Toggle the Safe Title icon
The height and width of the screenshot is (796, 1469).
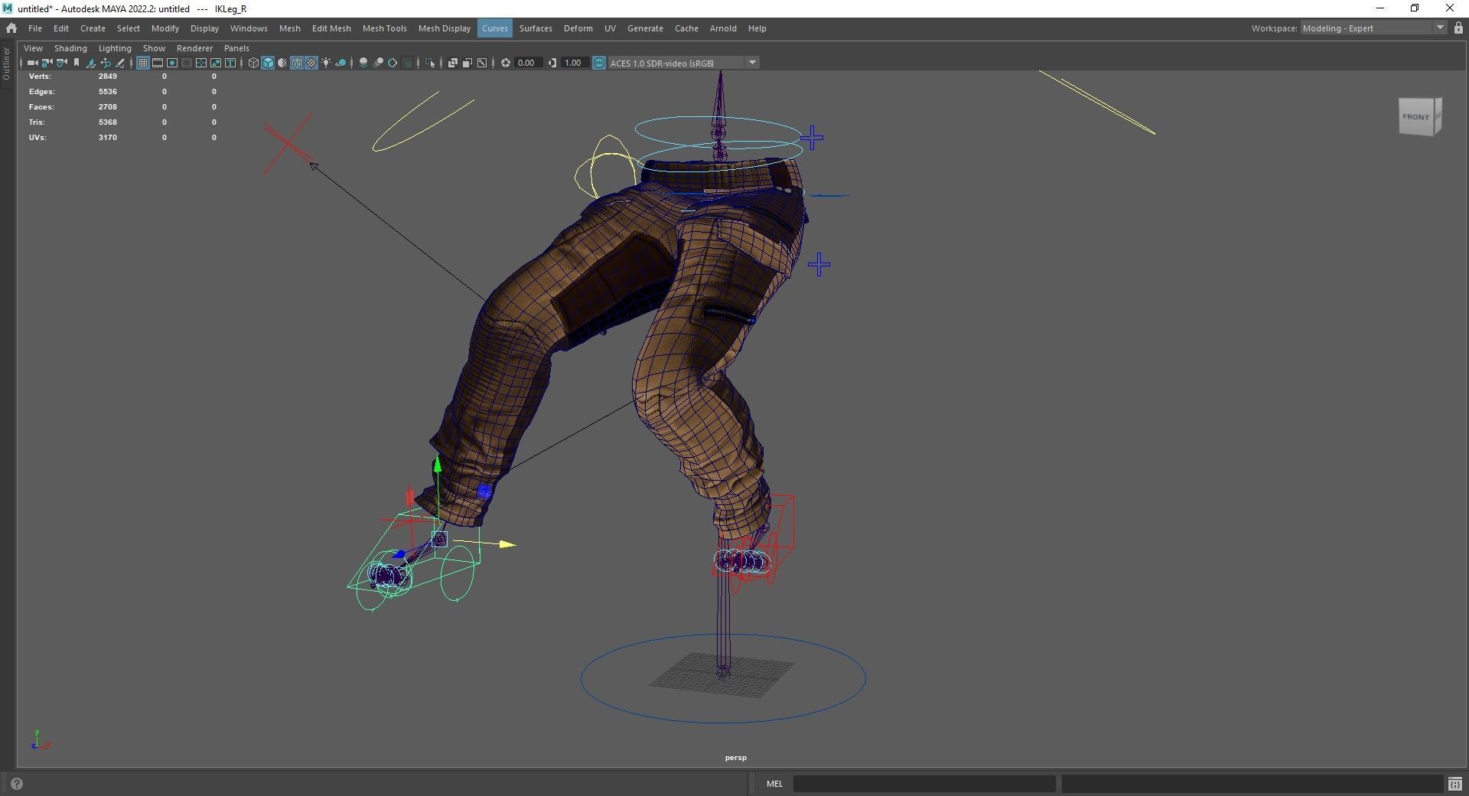coord(230,63)
